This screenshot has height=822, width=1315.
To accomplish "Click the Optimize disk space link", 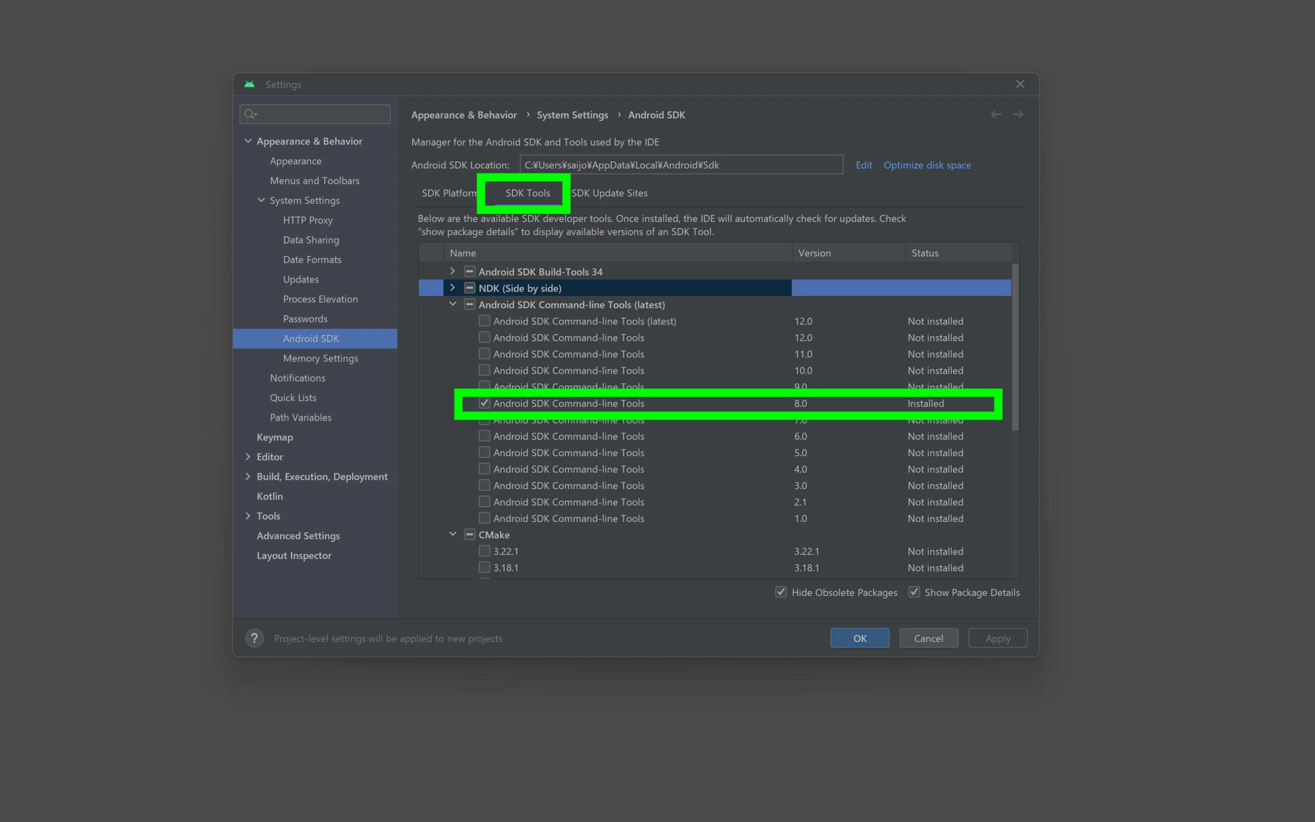I will point(927,165).
